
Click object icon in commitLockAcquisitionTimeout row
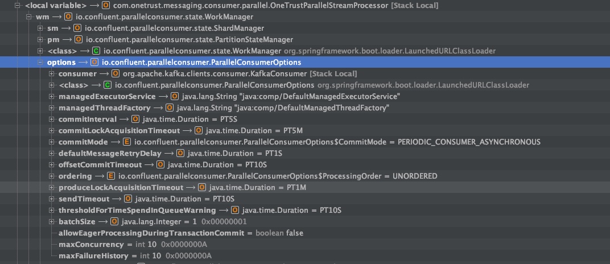(199, 131)
